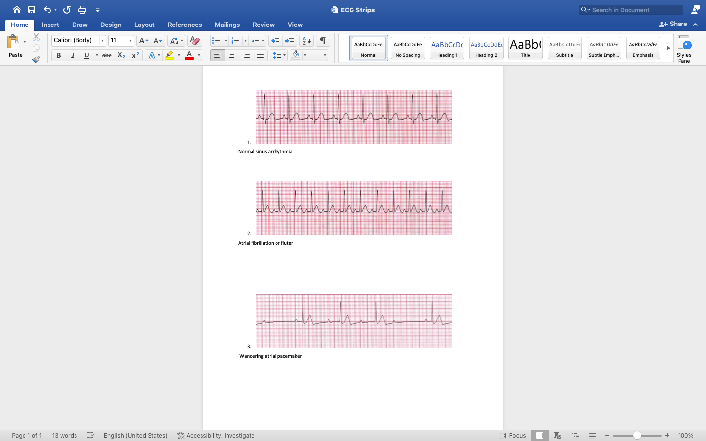Click Accessibility: Investigate in status bar

tap(216, 435)
